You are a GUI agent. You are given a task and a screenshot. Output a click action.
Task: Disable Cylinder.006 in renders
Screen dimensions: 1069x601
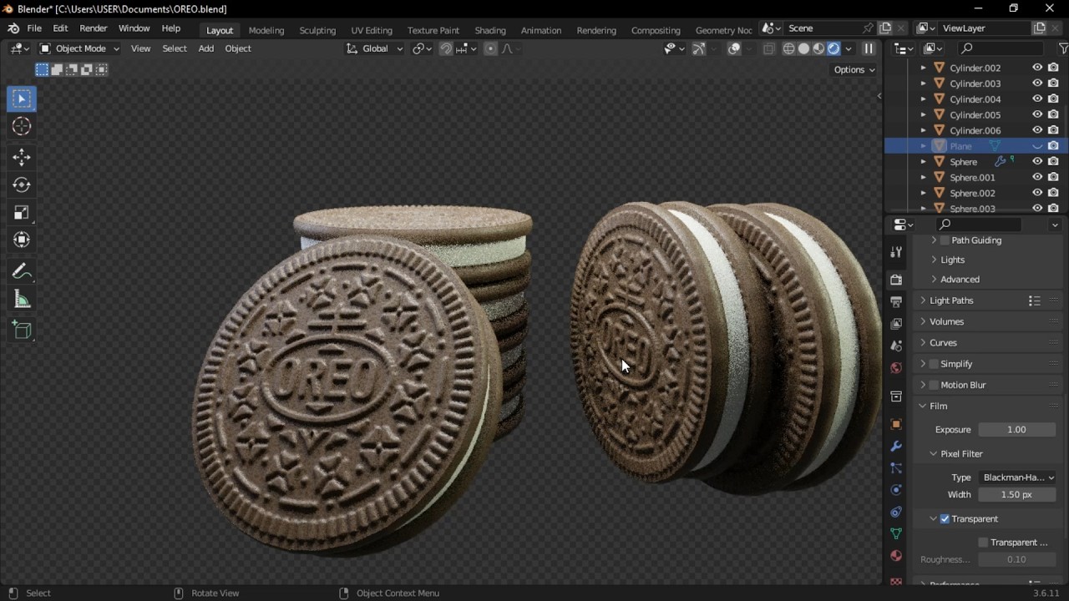[x=1053, y=130]
